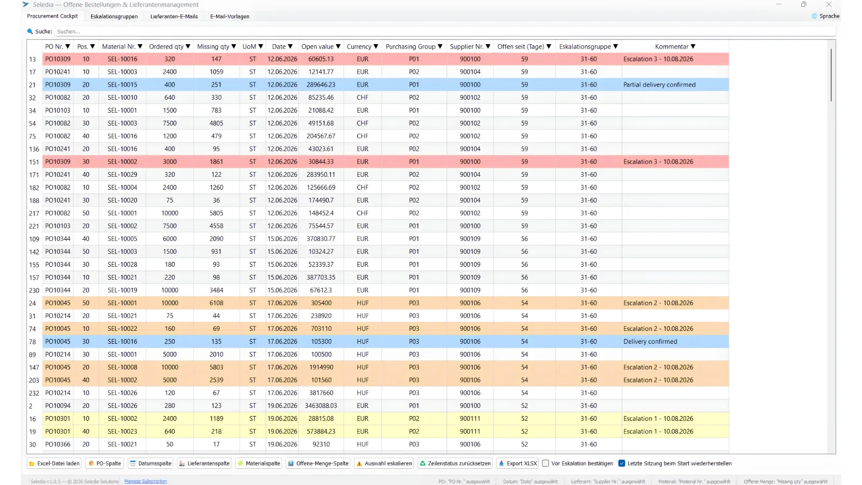Click the Zeilenstatus zurücksetzen recycle icon
Viewport: 862px width, 485px height.
(423, 463)
